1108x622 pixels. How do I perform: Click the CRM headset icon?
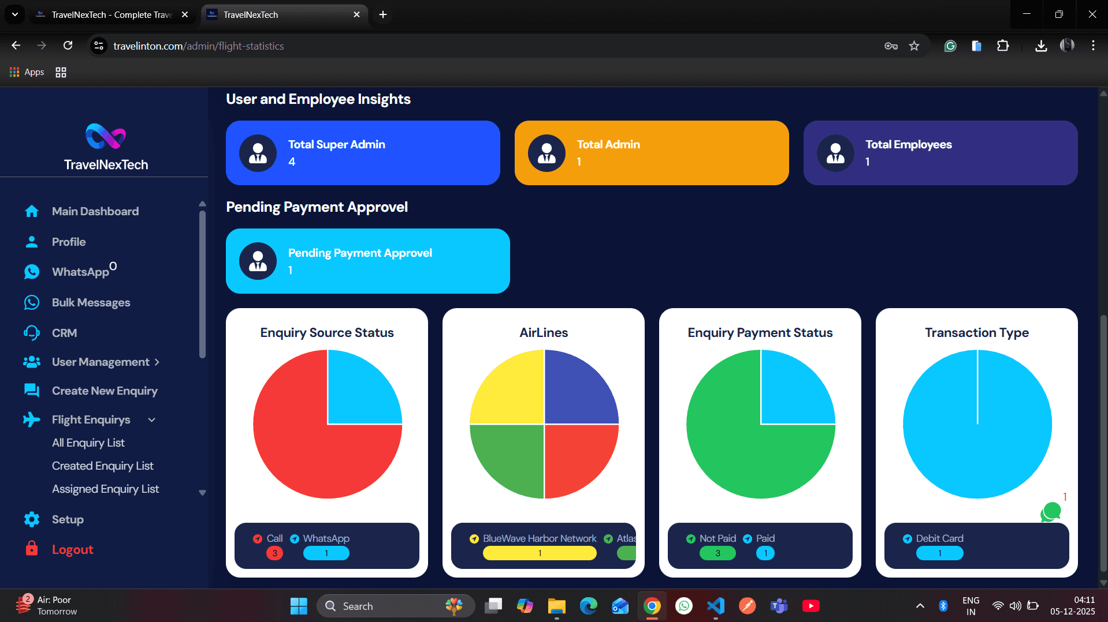click(x=32, y=332)
